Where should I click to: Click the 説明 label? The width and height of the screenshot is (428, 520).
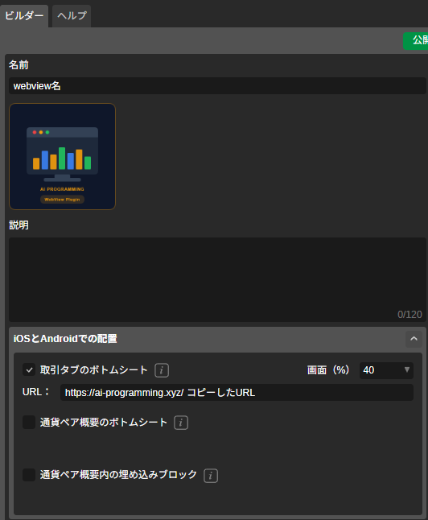19,225
